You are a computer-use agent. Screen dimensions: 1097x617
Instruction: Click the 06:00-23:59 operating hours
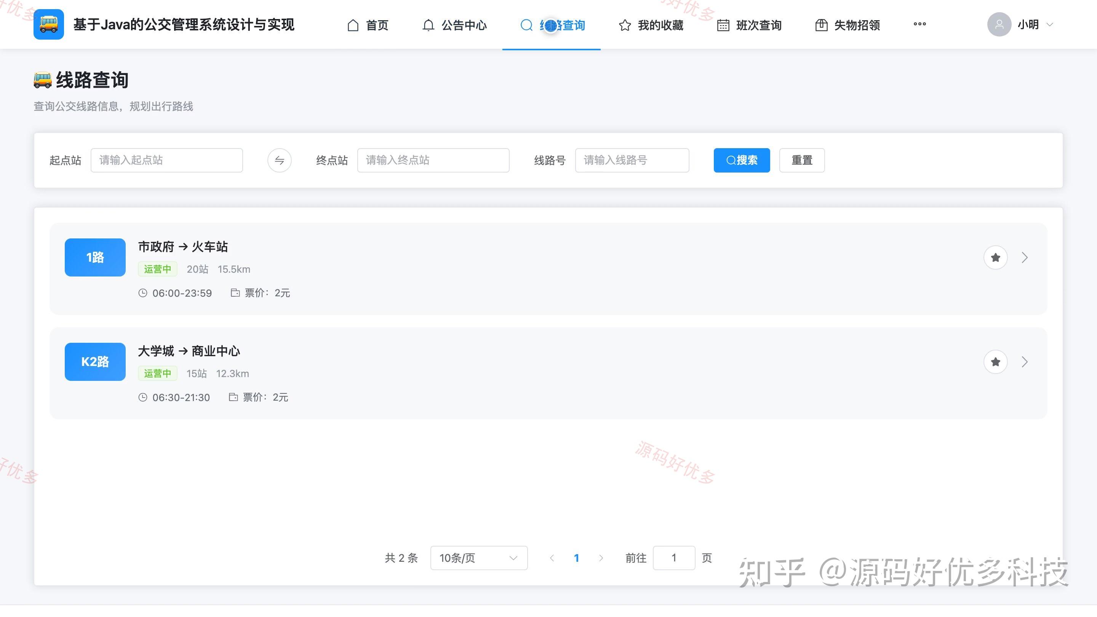175,293
